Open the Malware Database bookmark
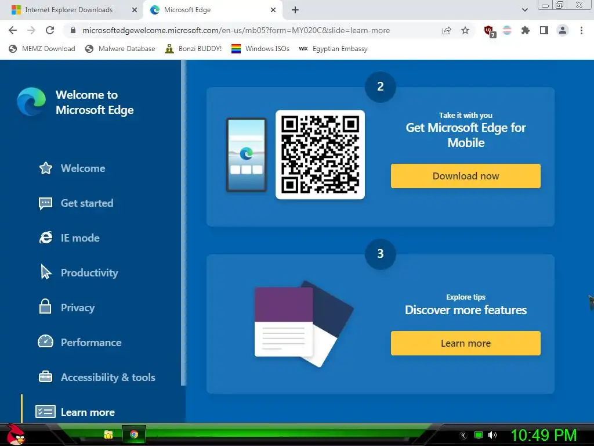The height and width of the screenshot is (446, 594). point(121,49)
